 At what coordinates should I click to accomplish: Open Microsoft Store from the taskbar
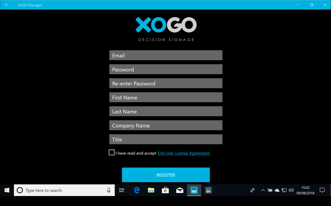(165, 190)
